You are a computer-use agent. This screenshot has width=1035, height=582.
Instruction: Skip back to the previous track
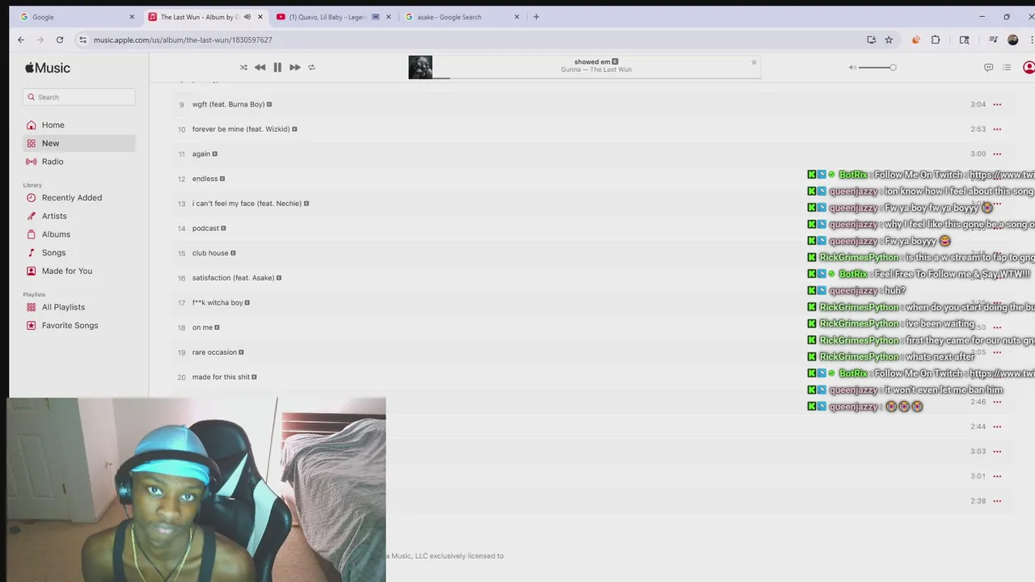260,67
